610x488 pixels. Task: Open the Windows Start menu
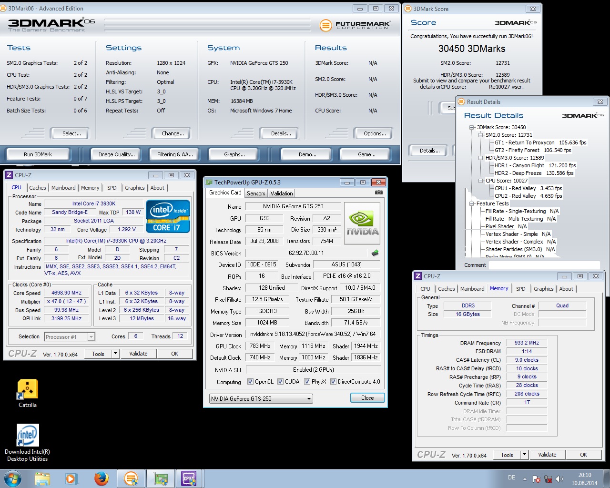coord(12,478)
